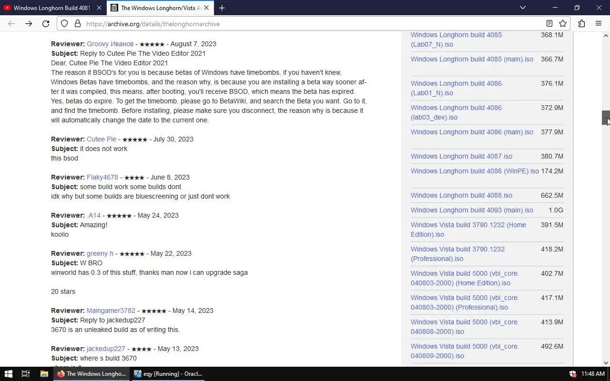Open the Windows Start menu
610x381 pixels.
(8, 374)
